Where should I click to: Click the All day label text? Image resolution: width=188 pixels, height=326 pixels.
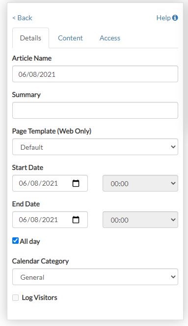tap(30, 241)
